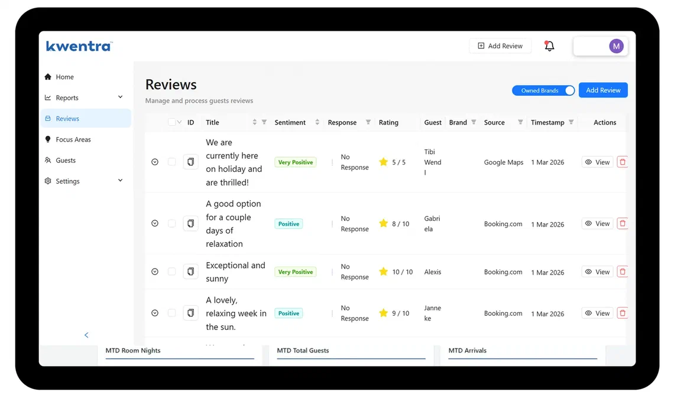This screenshot has height=402, width=674.
Task: Sort by Sentiment column
Action: point(317,122)
